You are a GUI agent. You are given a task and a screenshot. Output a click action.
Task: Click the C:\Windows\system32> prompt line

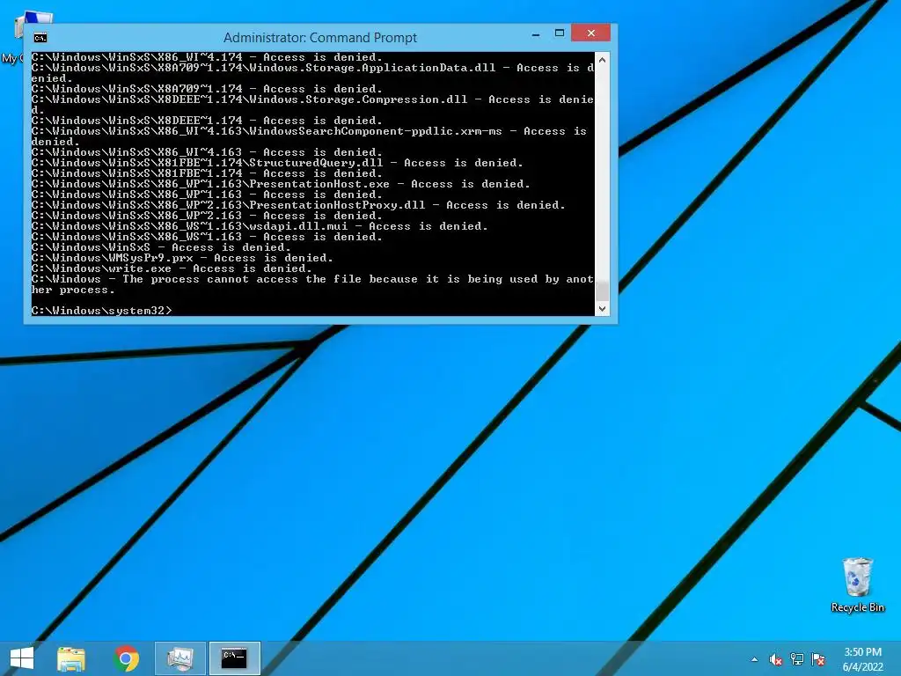[x=102, y=311]
